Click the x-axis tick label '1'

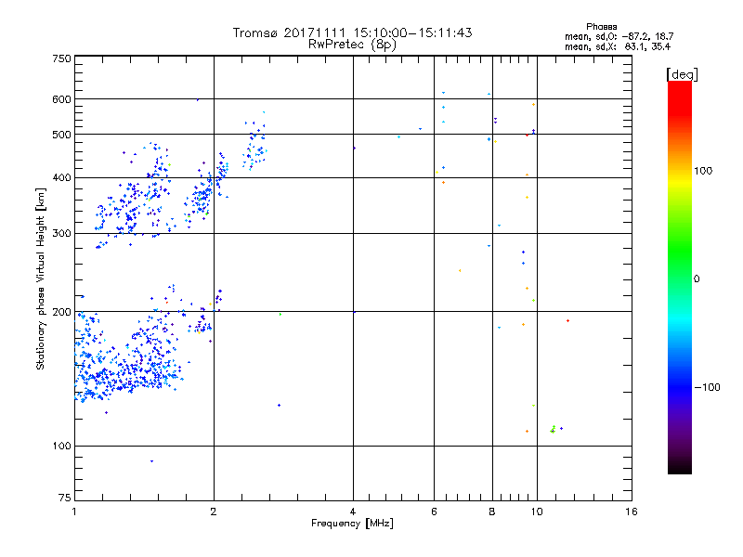click(74, 512)
